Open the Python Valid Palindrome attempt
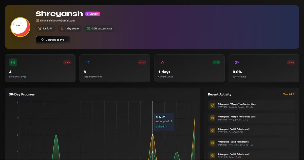The width and height of the screenshot is (304, 160). [251, 155]
